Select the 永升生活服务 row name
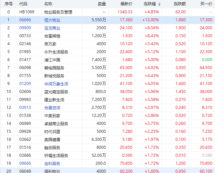This screenshot has width=215, height=173. coord(56,52)
